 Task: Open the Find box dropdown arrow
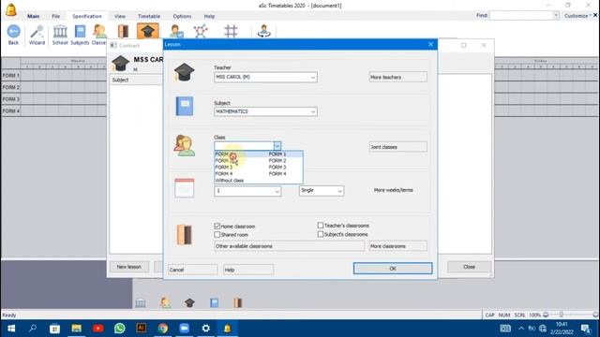[x=556, y=16]
